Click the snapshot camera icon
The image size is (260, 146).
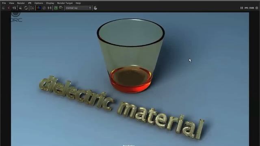pos(21,8)
